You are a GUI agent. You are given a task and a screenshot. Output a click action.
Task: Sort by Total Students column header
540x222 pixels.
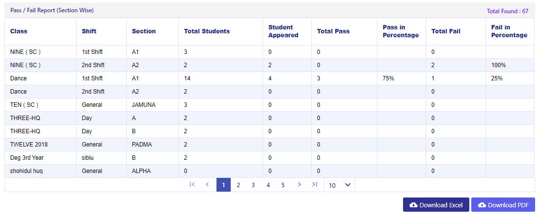pos(207,31)
